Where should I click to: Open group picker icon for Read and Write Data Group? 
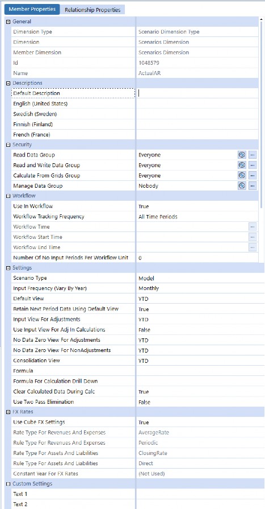pos(242,165)
